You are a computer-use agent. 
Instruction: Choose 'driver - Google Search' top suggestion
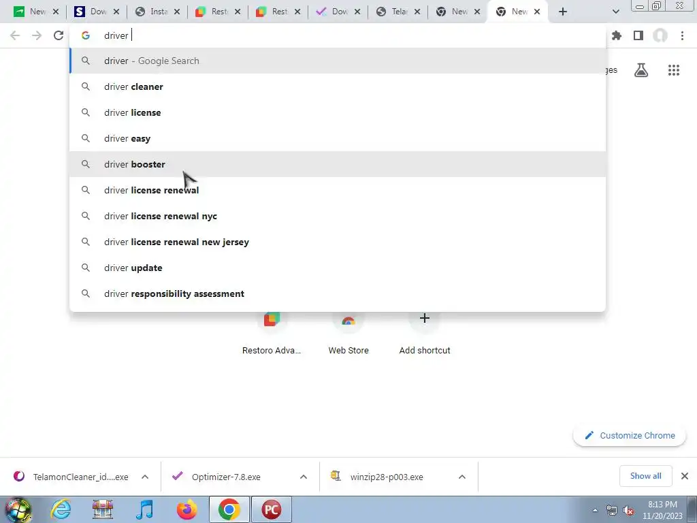click(x=338, y=61)
